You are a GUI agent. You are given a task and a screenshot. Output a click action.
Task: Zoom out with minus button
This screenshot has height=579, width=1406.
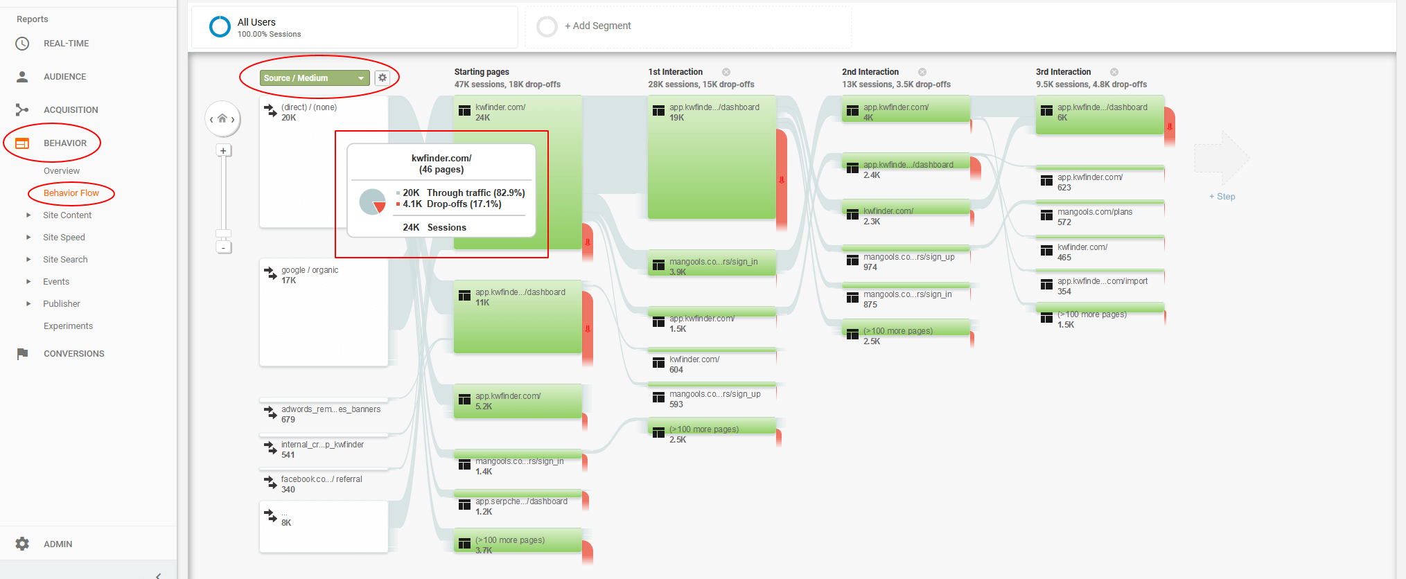223,247
